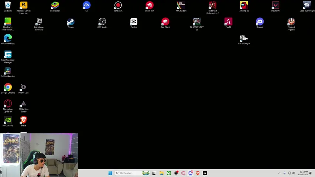The width and height of the screenshot is (315, 177).
Task: Click BlueStacks Multi-Instance shortcut
Action: coord(8,24)
